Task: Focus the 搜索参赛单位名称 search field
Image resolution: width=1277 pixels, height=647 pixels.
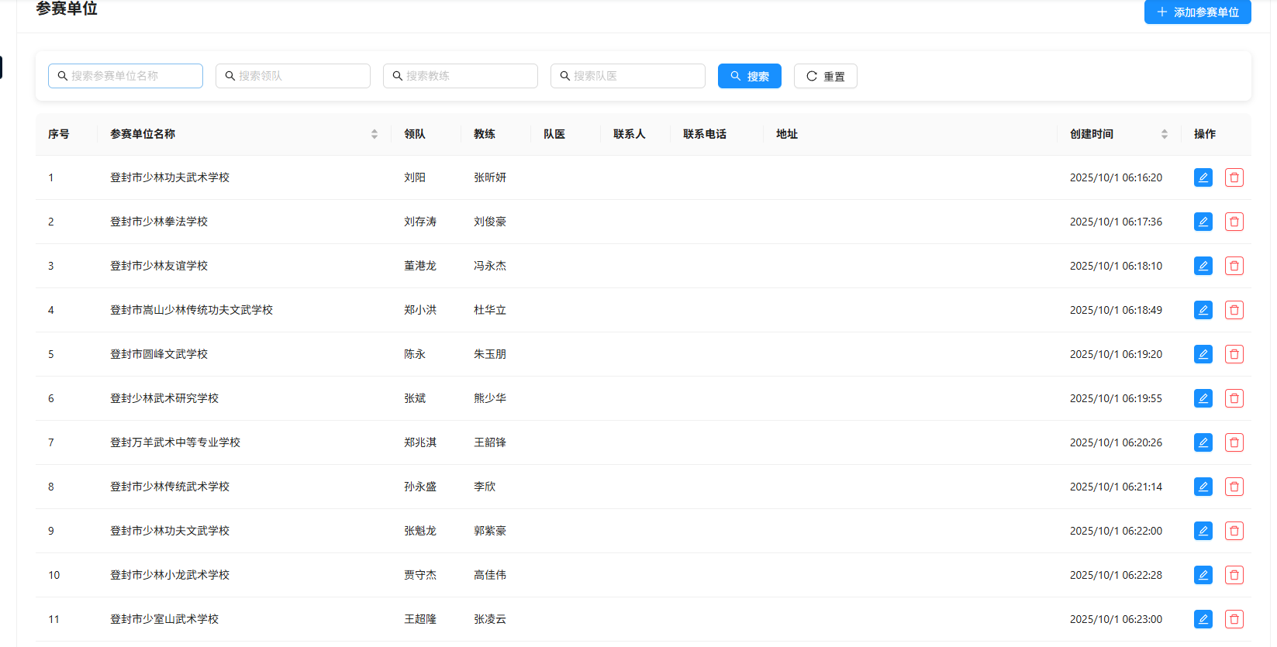Action: click(132, 76)
